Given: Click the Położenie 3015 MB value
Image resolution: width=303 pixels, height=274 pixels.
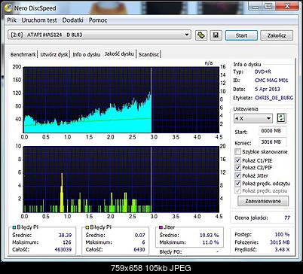Looking at the screenshot, I should pyautogui.click(x=280, y=242).
